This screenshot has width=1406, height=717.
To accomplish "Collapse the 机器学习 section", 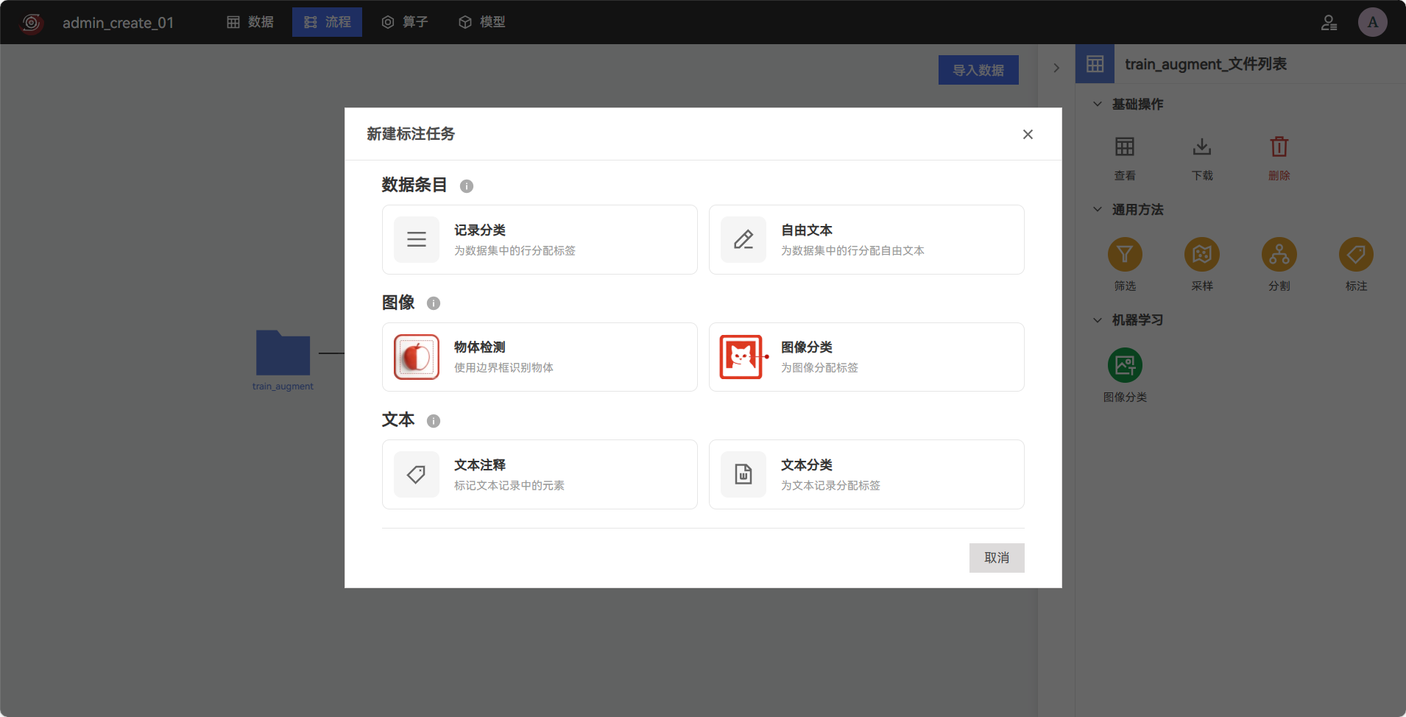I will click(x=1098, y=319).
